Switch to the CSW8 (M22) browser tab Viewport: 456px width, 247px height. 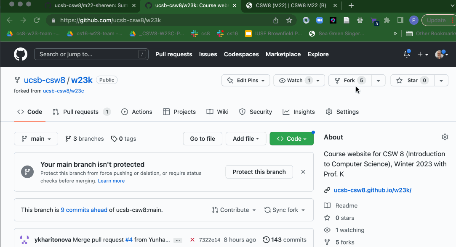tap(291, 5)
